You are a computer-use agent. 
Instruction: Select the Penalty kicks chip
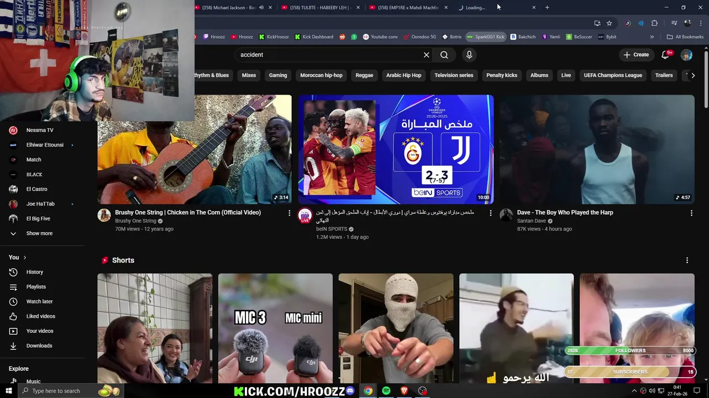(502, 75)
